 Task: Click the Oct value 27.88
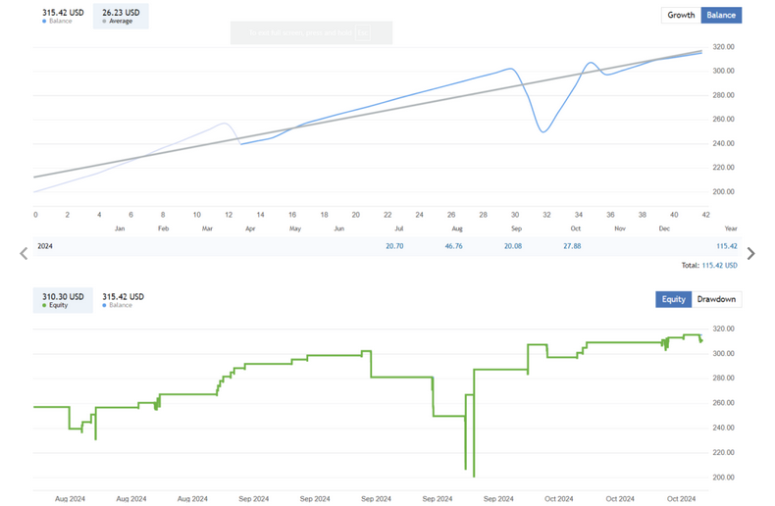pos(572,246)
